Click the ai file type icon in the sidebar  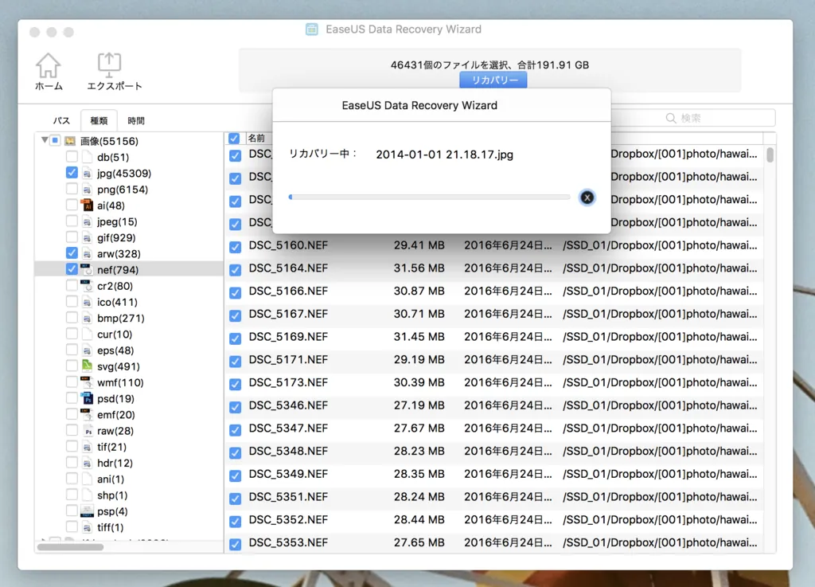click(x=87, y=205)
